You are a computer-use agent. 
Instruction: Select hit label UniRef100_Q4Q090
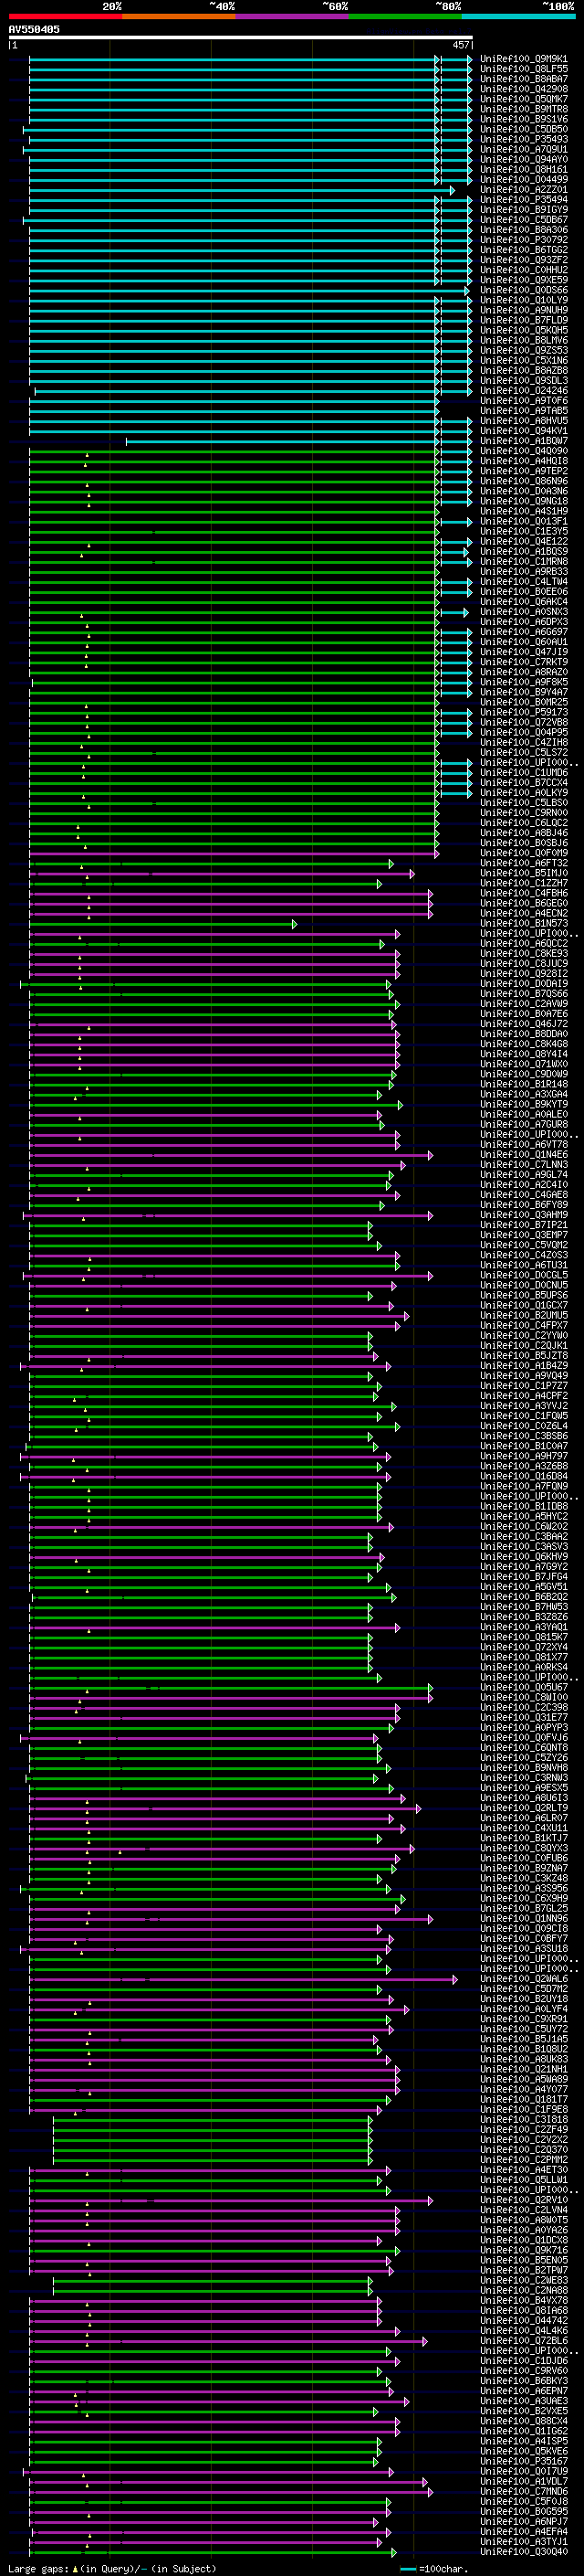523,451
